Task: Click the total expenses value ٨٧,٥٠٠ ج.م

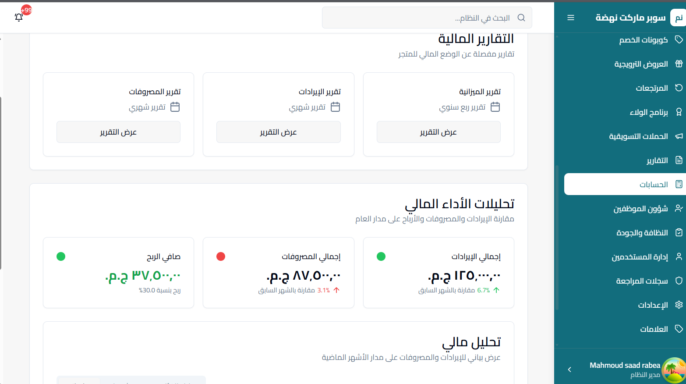Action: click(304, 275)
